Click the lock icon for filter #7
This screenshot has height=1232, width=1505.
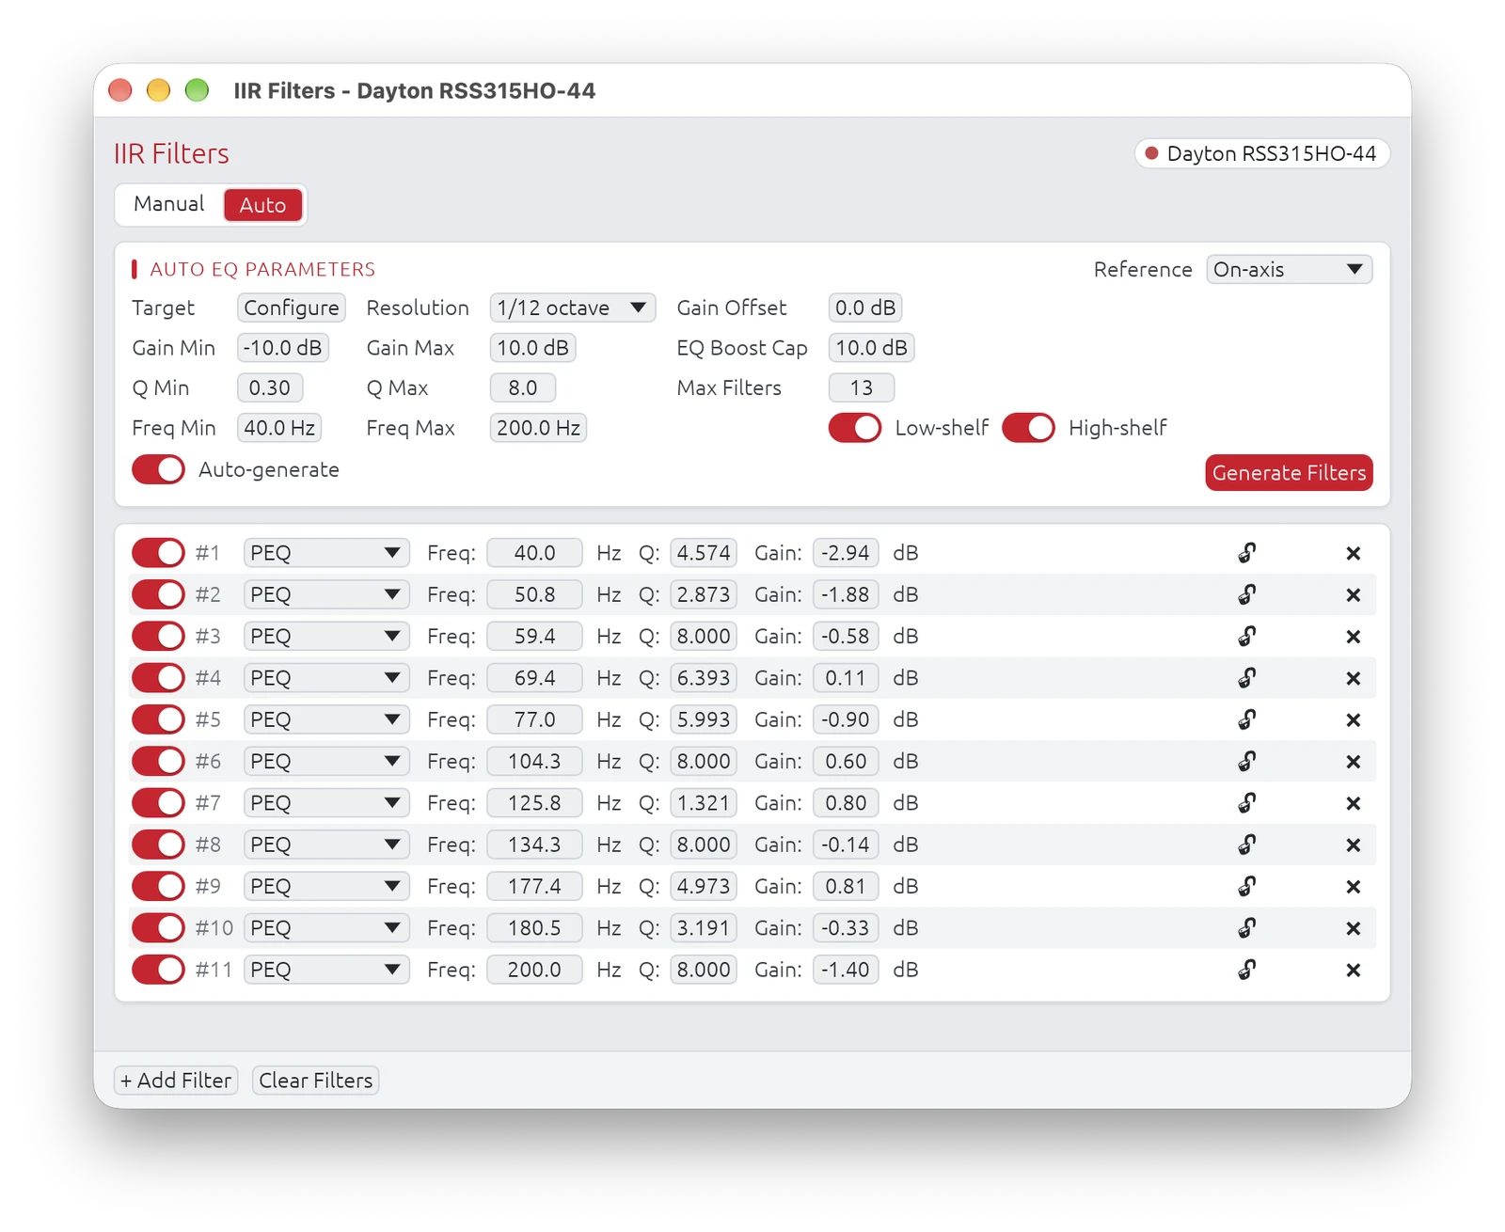1247,803
